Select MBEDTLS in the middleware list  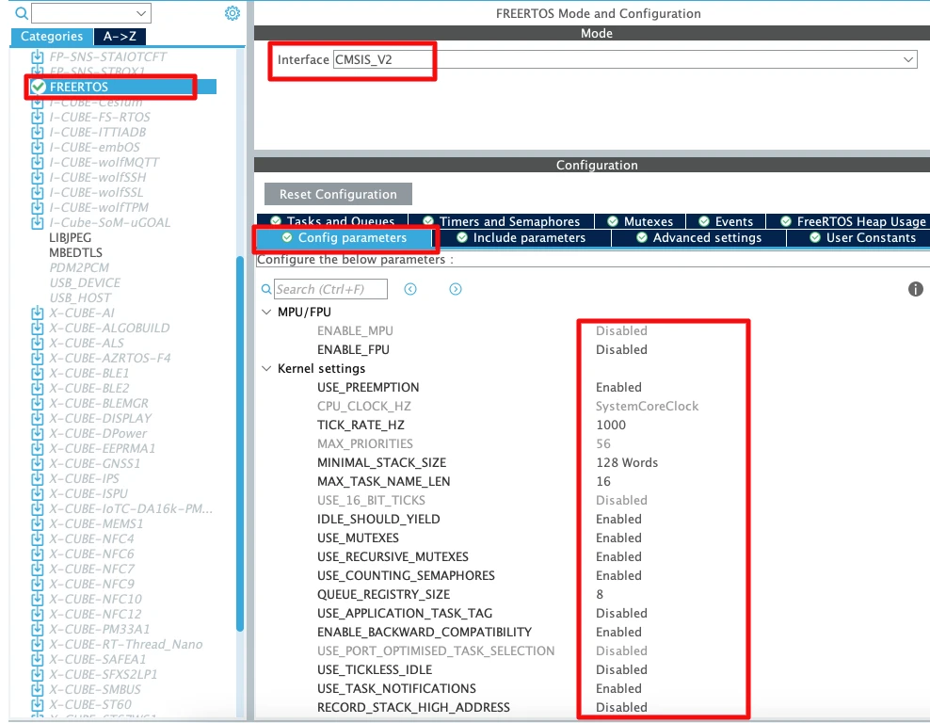75,252
